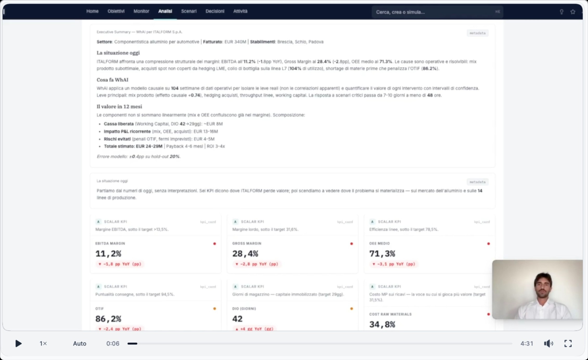
Task: Enter fullscreen mode
Action: coord(568,343)
